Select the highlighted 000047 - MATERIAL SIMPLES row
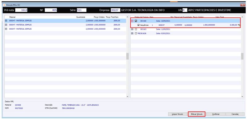This screenshot has height=120, width=247. [65, 21]
